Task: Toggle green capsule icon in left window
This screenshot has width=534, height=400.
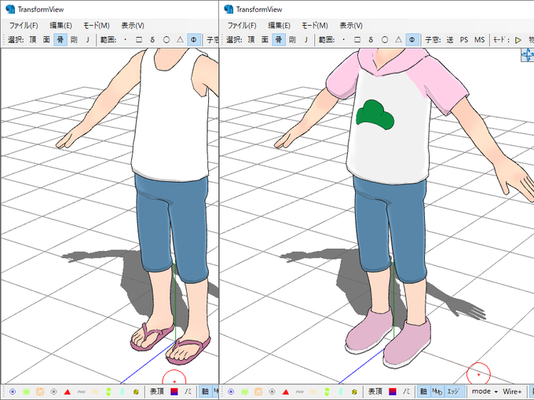Action: (x=108, y=392)
